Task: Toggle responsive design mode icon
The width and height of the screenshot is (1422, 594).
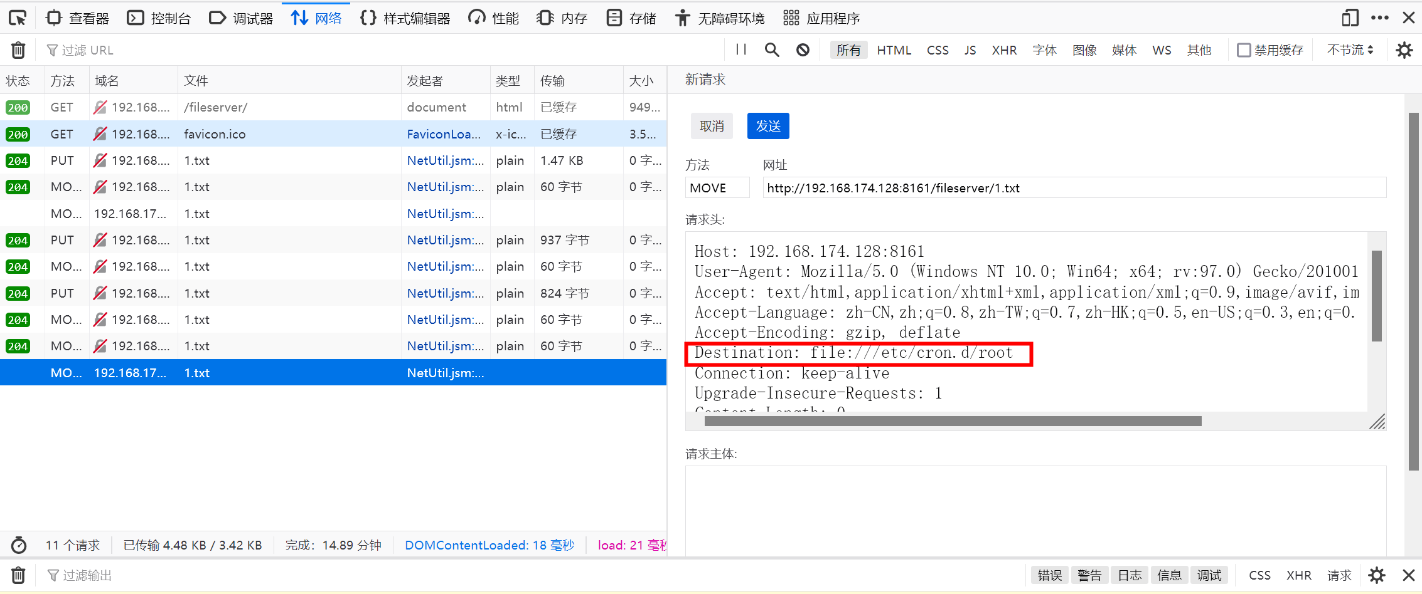Action: [x=1350, y=18]
